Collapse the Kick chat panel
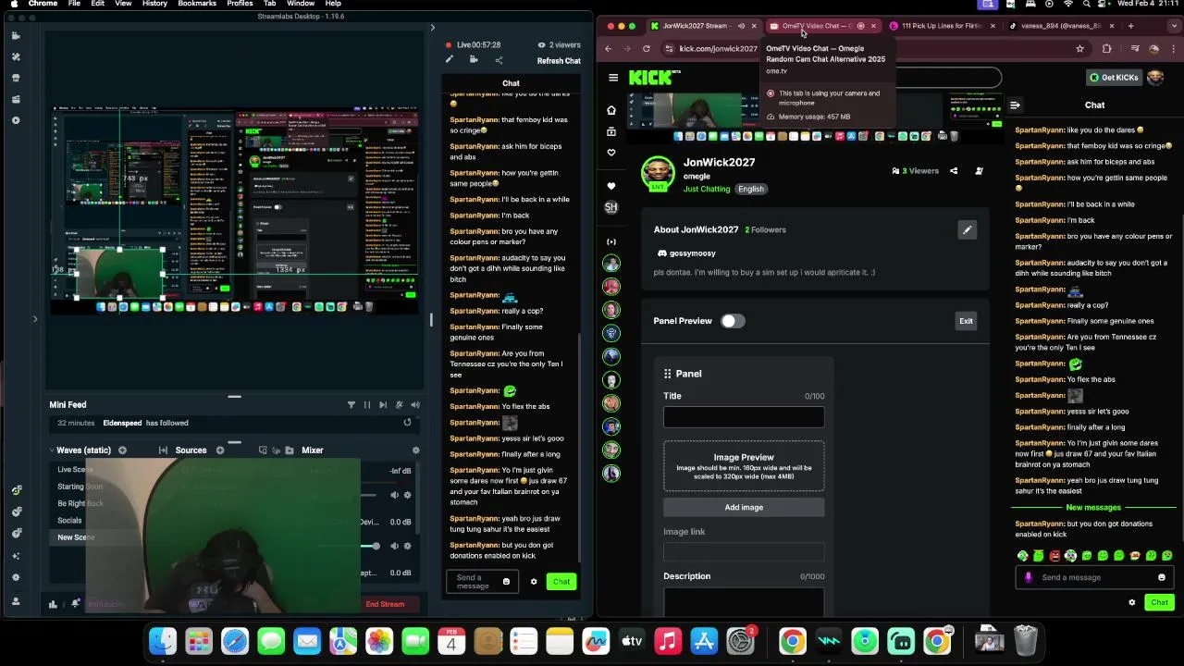The height and width of the screenshot is (666, 1184). click(1015, 105)
